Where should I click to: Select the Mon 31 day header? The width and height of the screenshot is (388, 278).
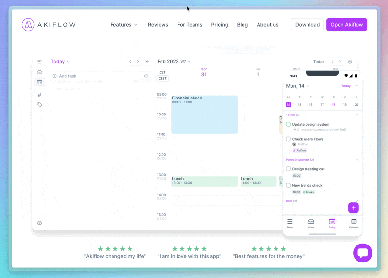[204, 73]
